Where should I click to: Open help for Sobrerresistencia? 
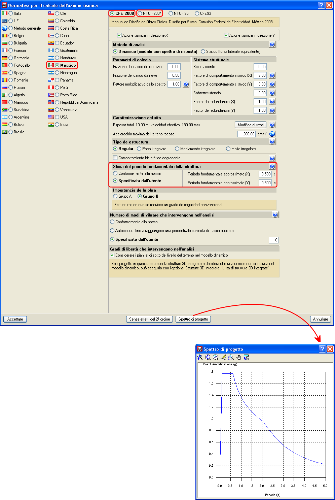[x=272, y=93]
